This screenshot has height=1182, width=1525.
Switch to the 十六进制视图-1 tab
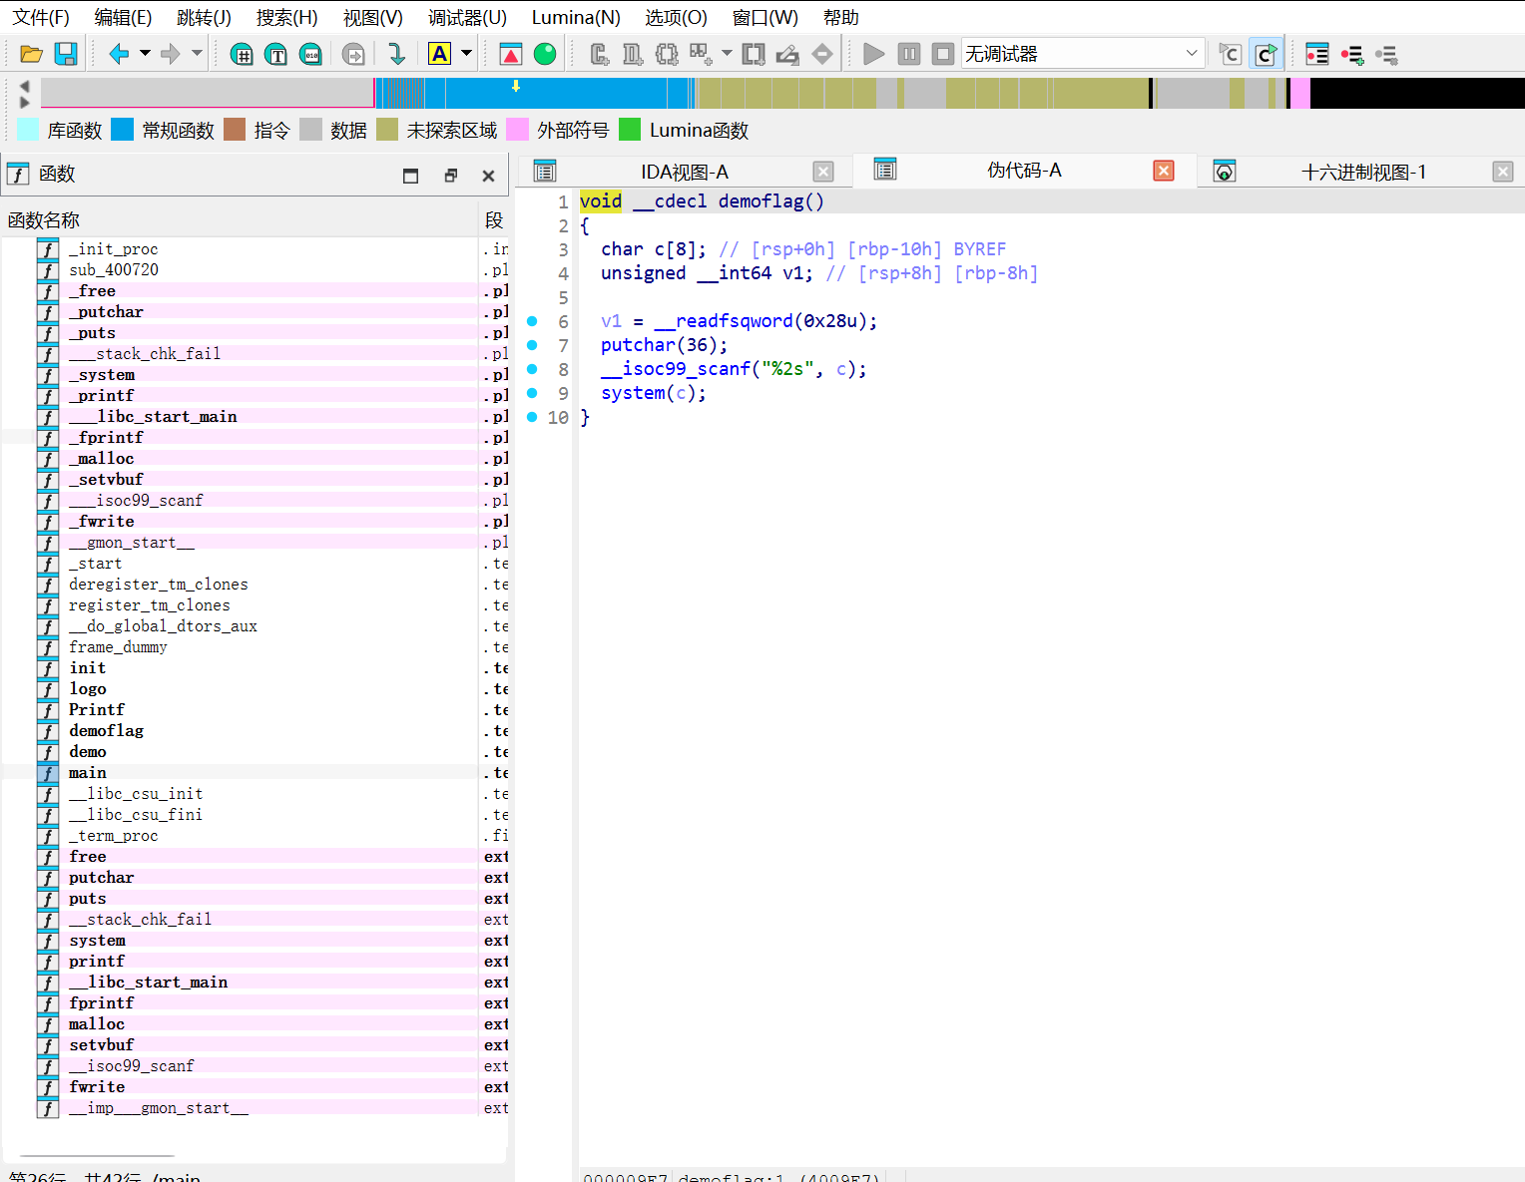click(x=1363, y=173)
